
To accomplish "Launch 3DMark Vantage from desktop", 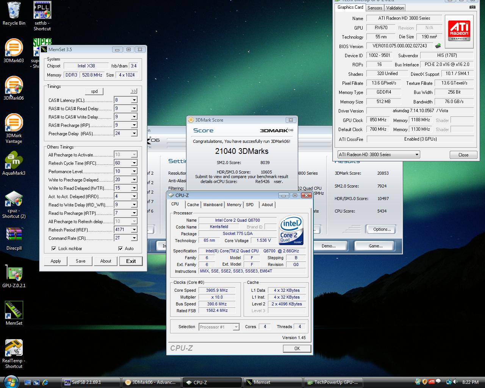I will click(x=14, y=128).
